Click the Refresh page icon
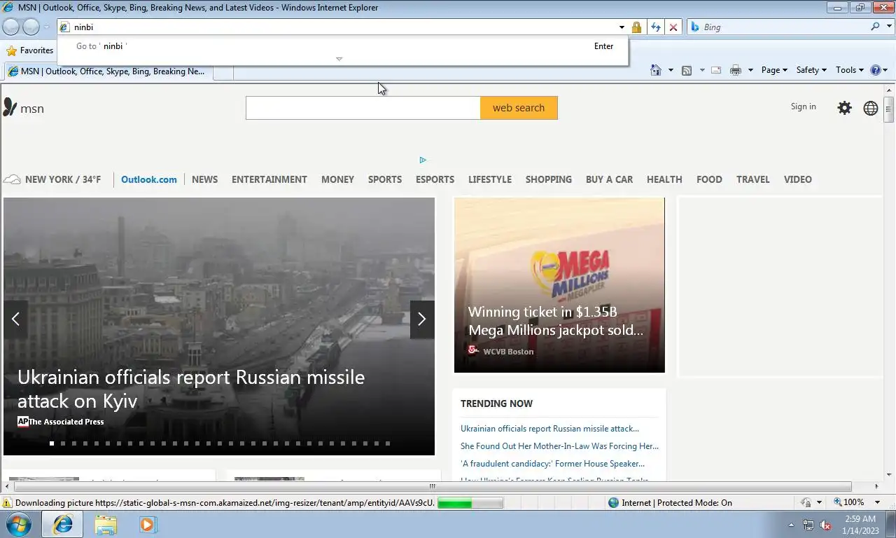Viewport: 896px width, 538px height. click(655, 27)
